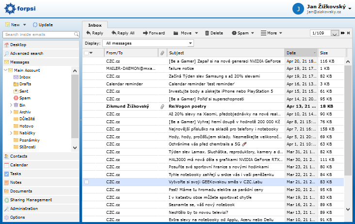This screenshot has height=224, width=355.
Task: Open the select-all checkbox dropdown arrow
Action: (91, 53)
